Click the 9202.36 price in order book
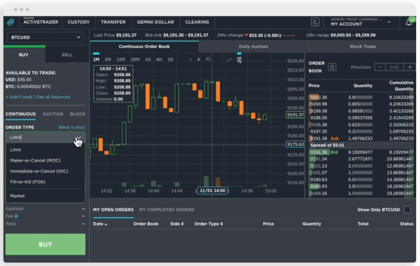Image resolution: width=420 pixels, height=266 pixels. [x=319, y=97]
